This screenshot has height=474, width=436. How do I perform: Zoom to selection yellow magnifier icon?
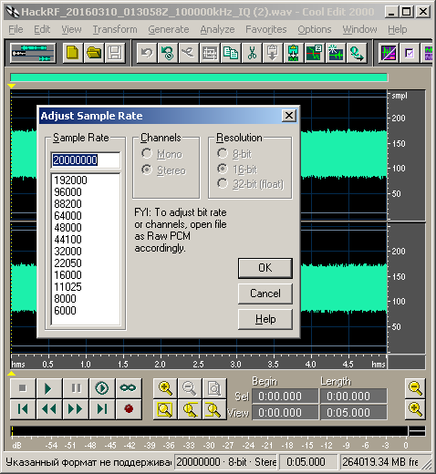pyautogui.click(x=165, y=409)
